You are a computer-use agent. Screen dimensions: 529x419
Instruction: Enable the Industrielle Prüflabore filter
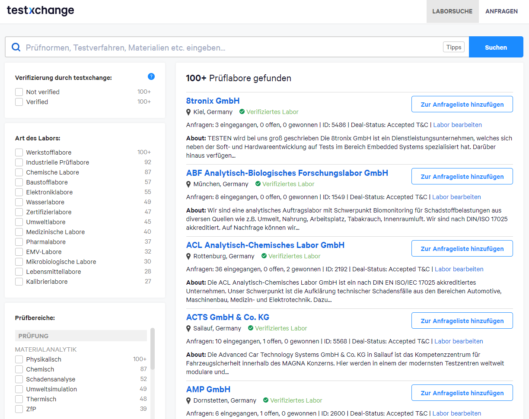[19, 162]
